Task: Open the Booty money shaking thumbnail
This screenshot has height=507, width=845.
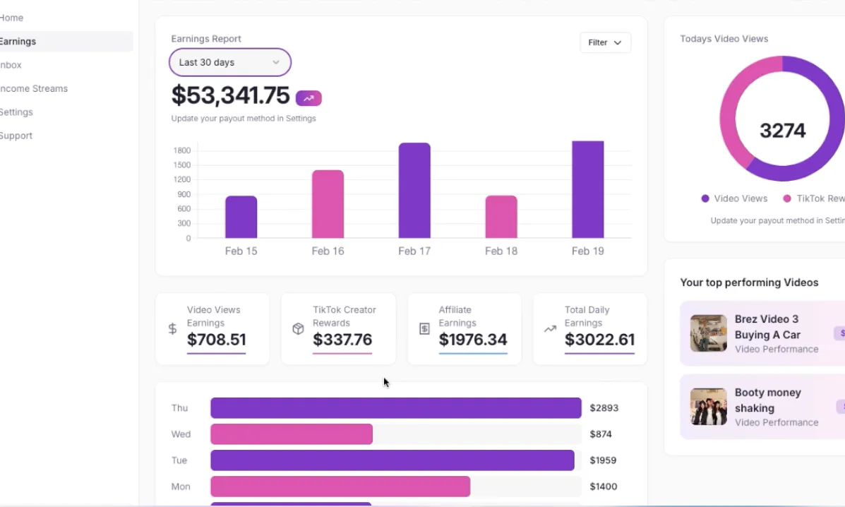Action: click(x=708, y=407)
